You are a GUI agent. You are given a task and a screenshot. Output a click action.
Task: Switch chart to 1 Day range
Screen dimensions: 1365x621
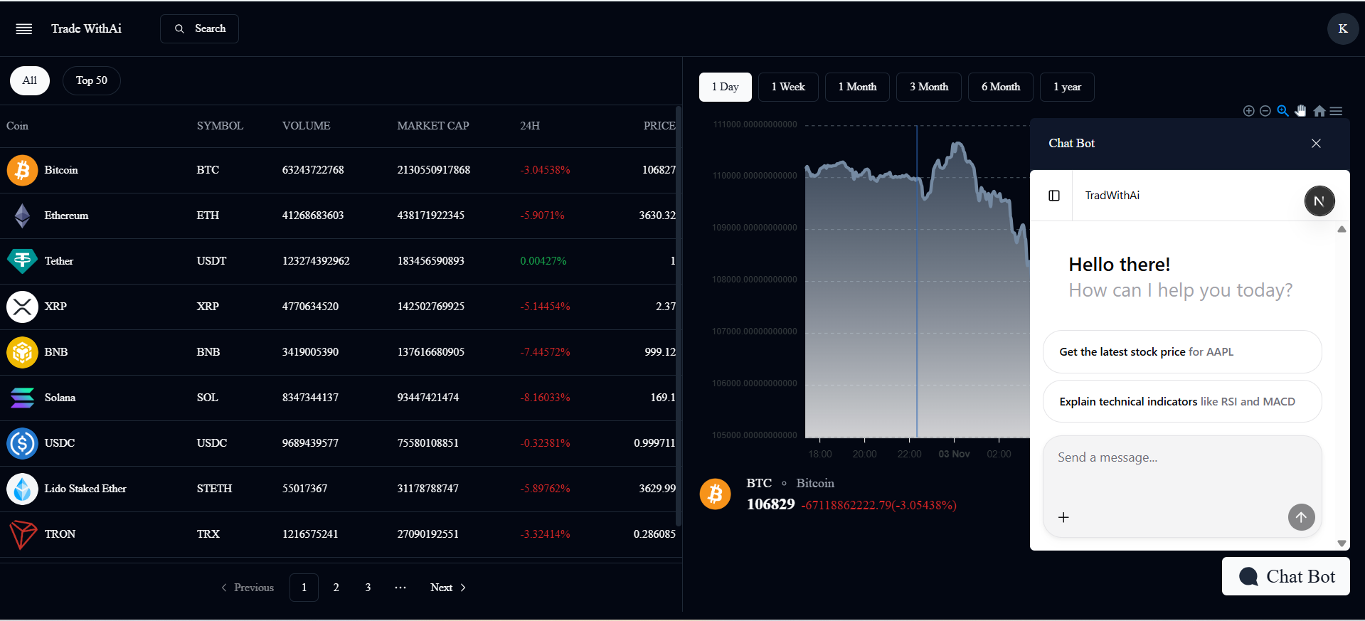[725, 87]
